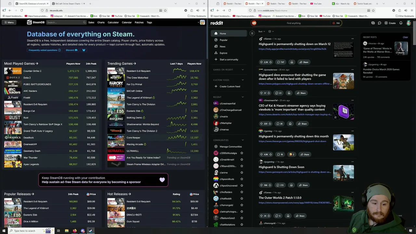Open the Reddit advertise icon in the header
The width and height of the screenshot is (416, 234).
coord(373,23)
